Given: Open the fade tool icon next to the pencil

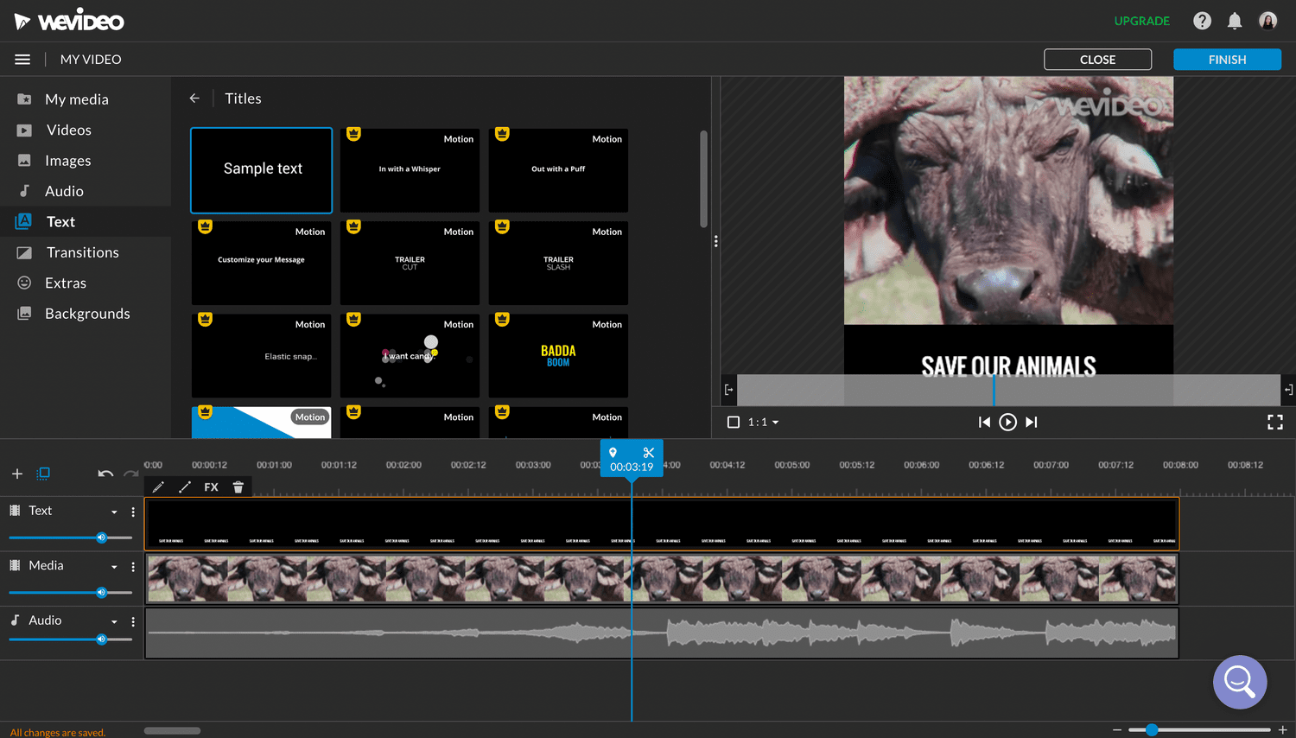Looking at the screenshot, I should point(185,486).
